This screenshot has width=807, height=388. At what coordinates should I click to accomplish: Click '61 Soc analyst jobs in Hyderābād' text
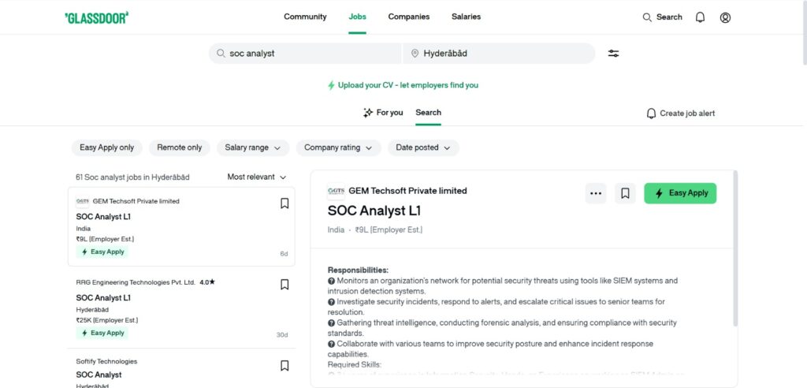click(132, 177)
